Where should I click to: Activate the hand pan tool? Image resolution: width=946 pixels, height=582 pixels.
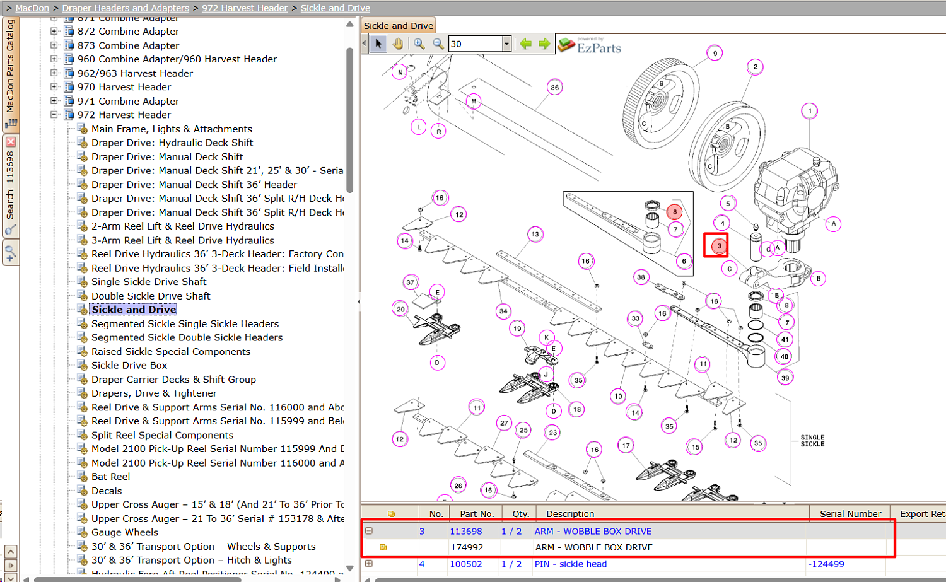coord(397,44)
